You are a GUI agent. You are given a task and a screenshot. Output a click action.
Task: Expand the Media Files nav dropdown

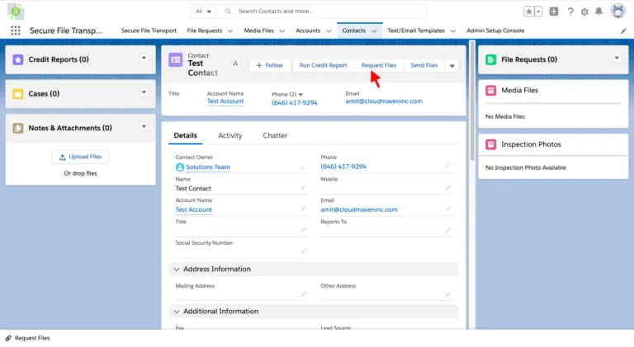(x=282, y=31)
